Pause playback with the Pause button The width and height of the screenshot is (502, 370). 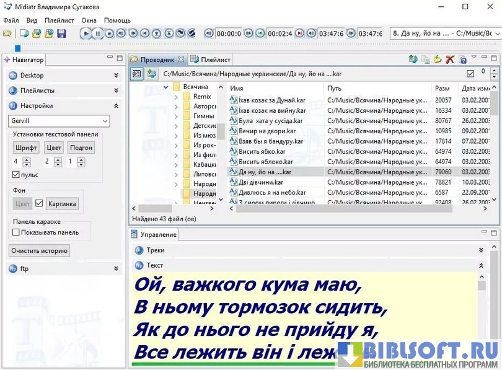[x=98, y=33]
